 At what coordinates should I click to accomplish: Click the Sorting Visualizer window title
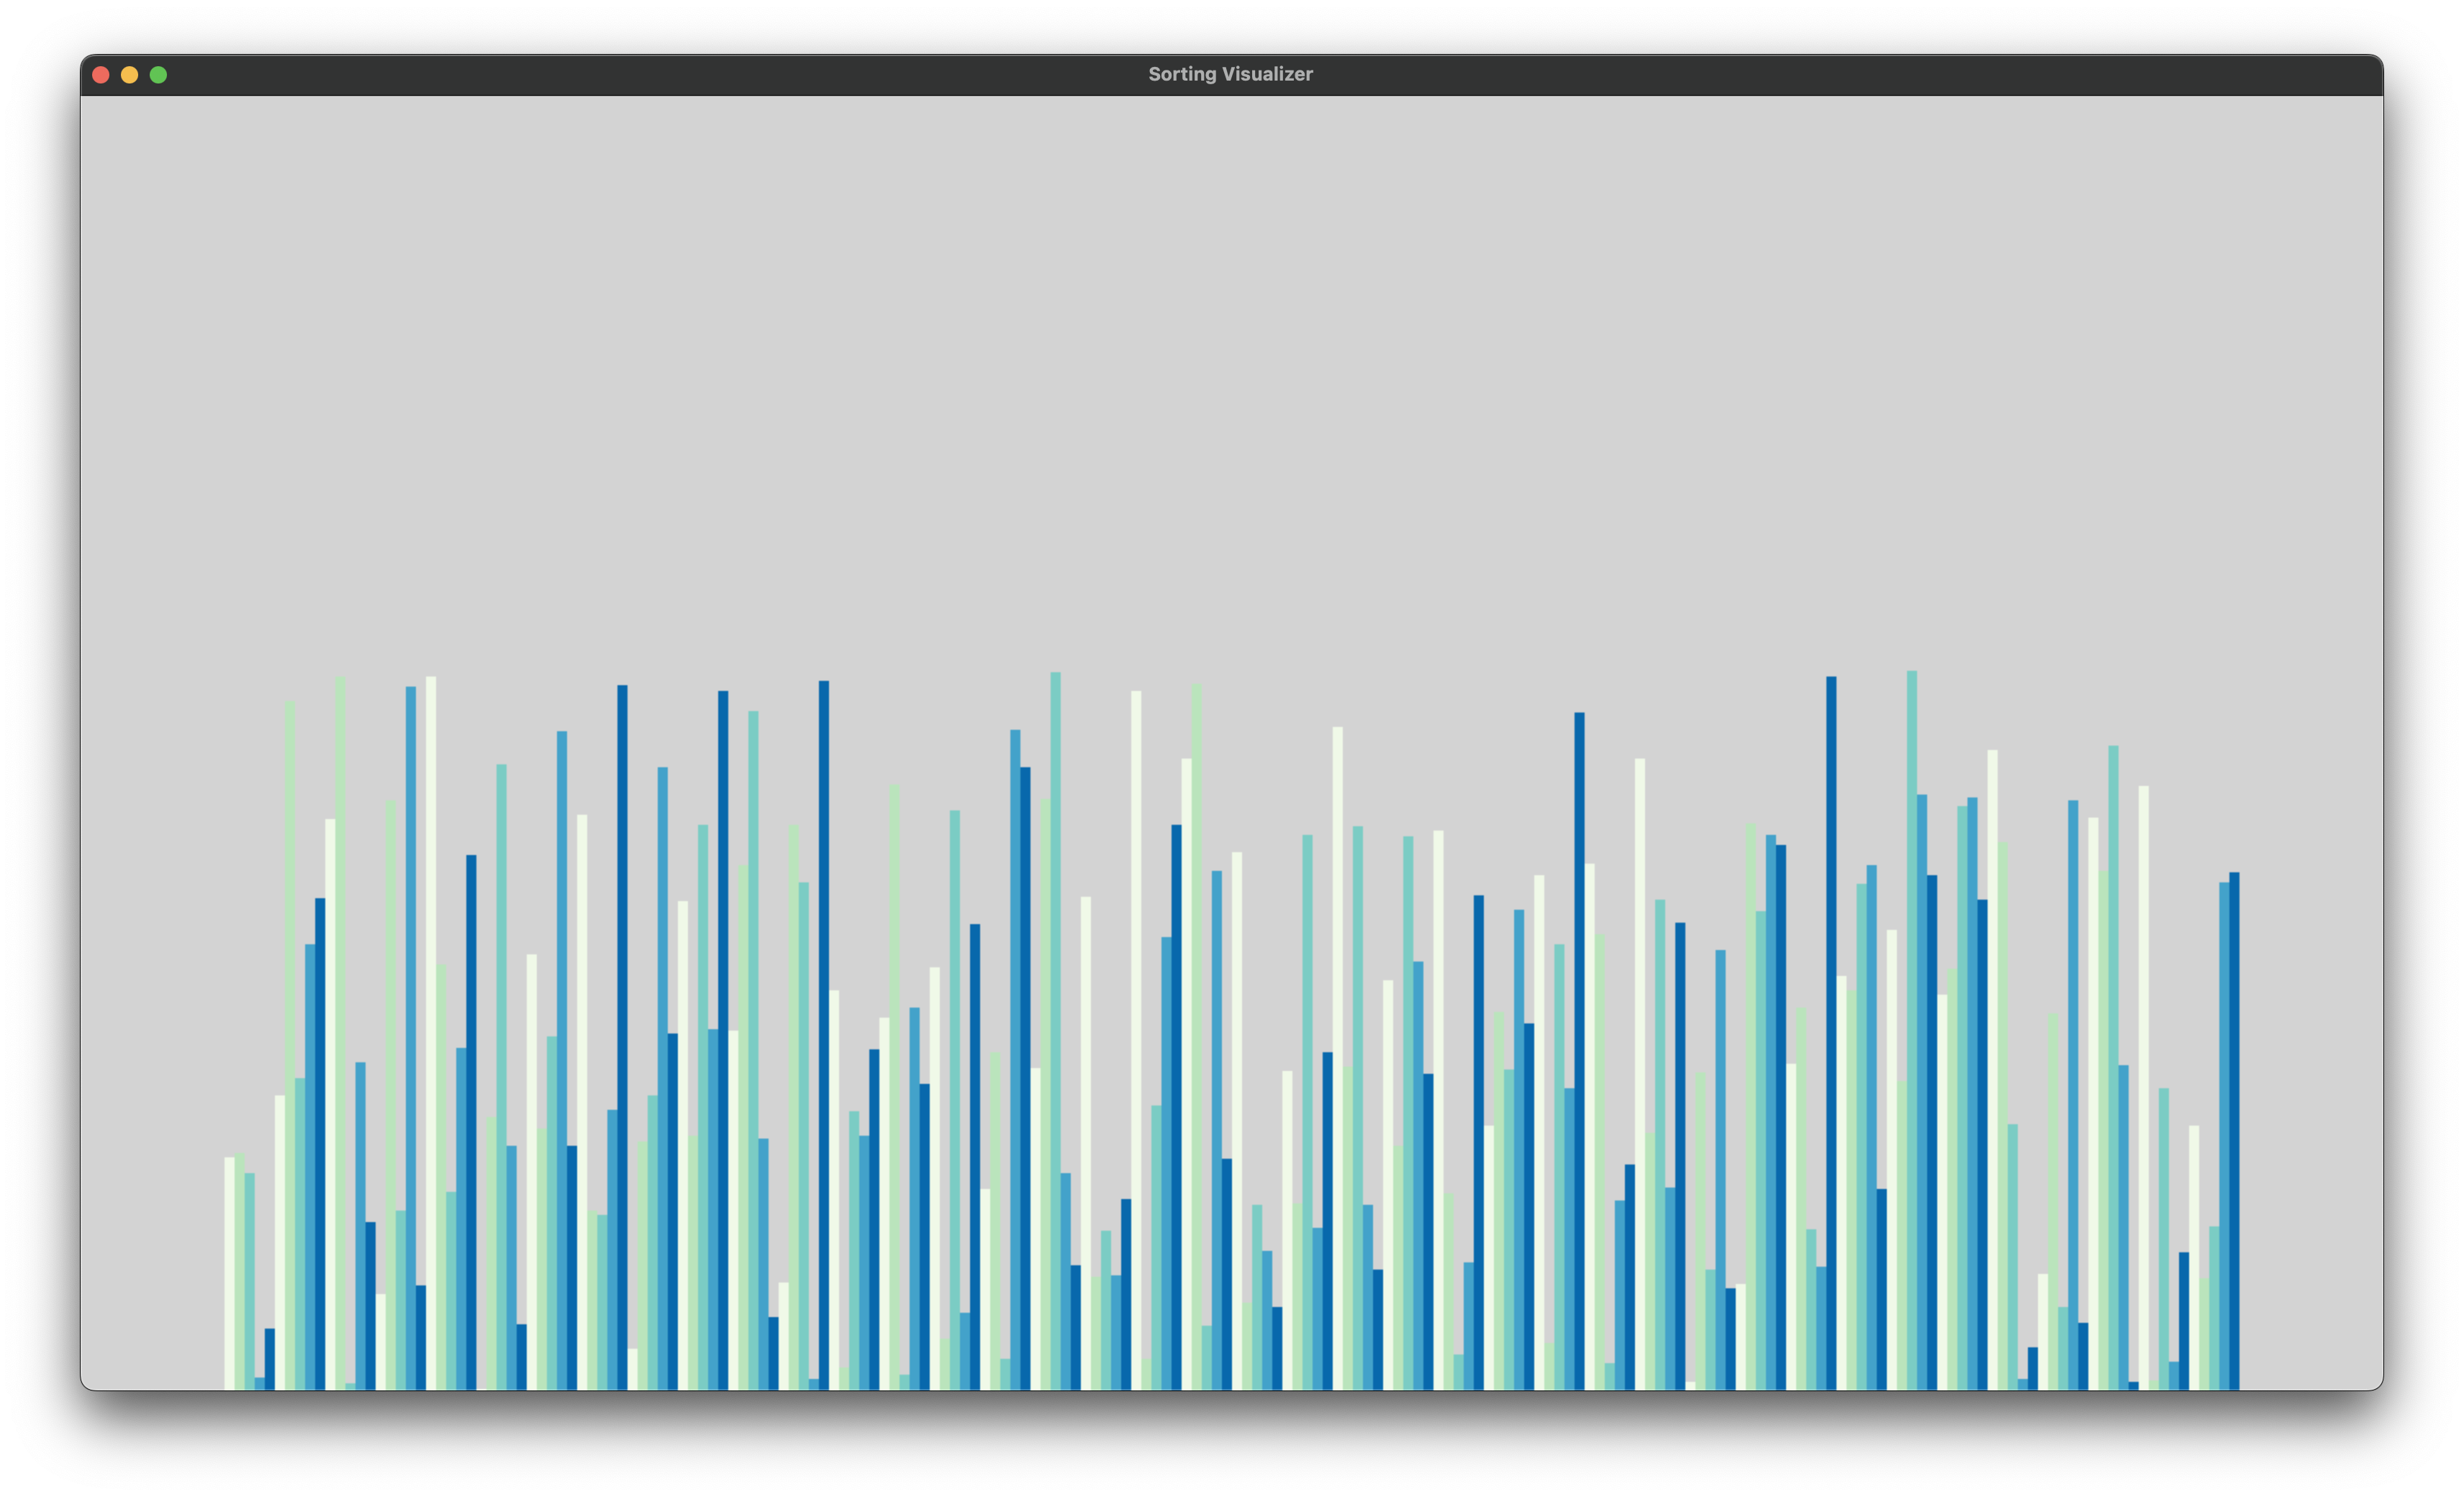coord(1230,74)
